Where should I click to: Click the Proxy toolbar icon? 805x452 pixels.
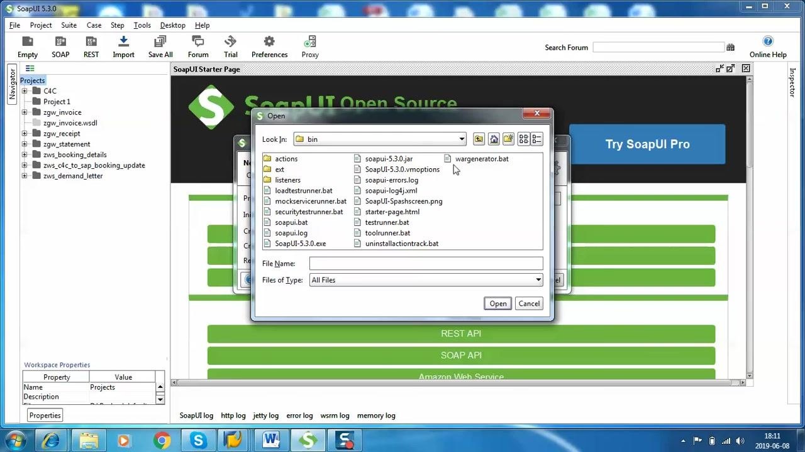310,47
